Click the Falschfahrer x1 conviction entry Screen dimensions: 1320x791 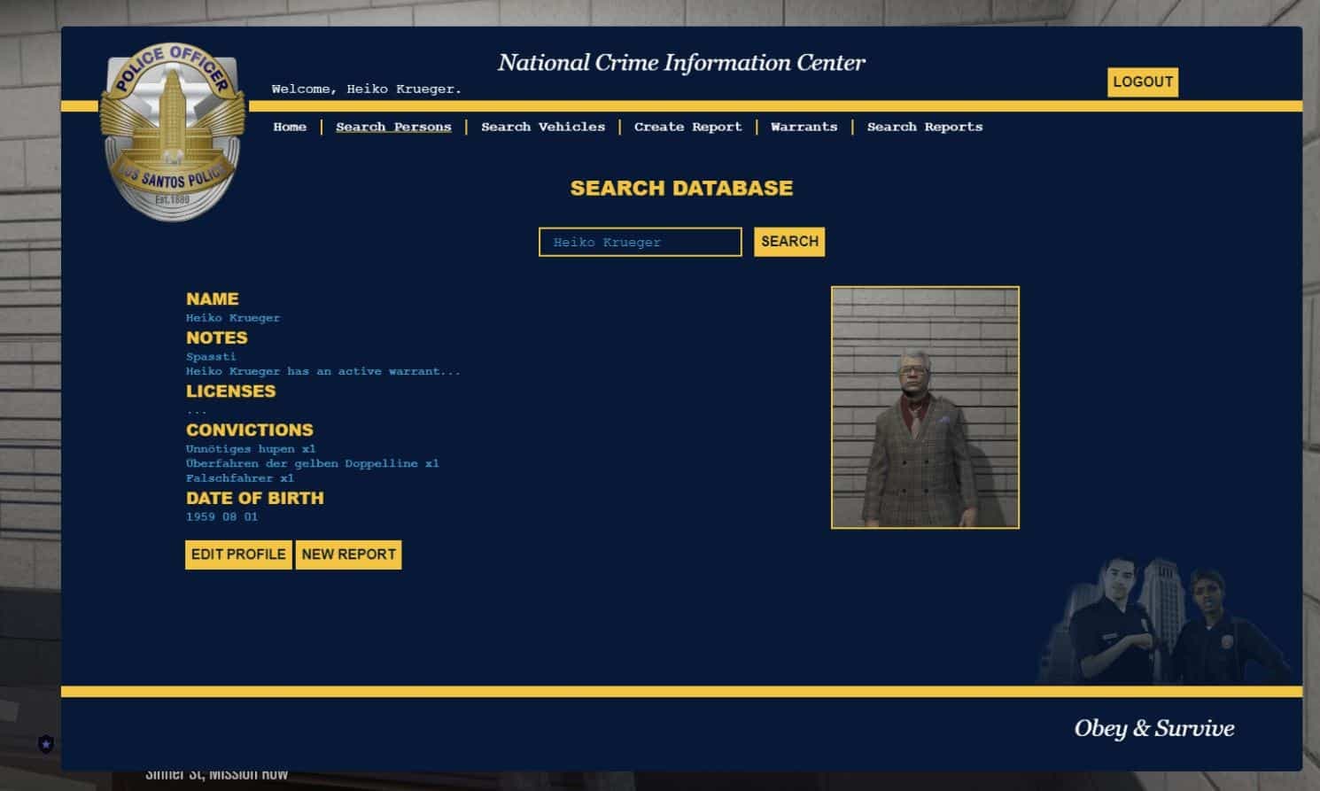pyautogui.click(x=239, y=478)
